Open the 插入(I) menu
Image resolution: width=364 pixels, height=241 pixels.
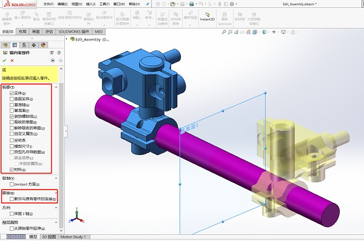[x=90, y=4]
